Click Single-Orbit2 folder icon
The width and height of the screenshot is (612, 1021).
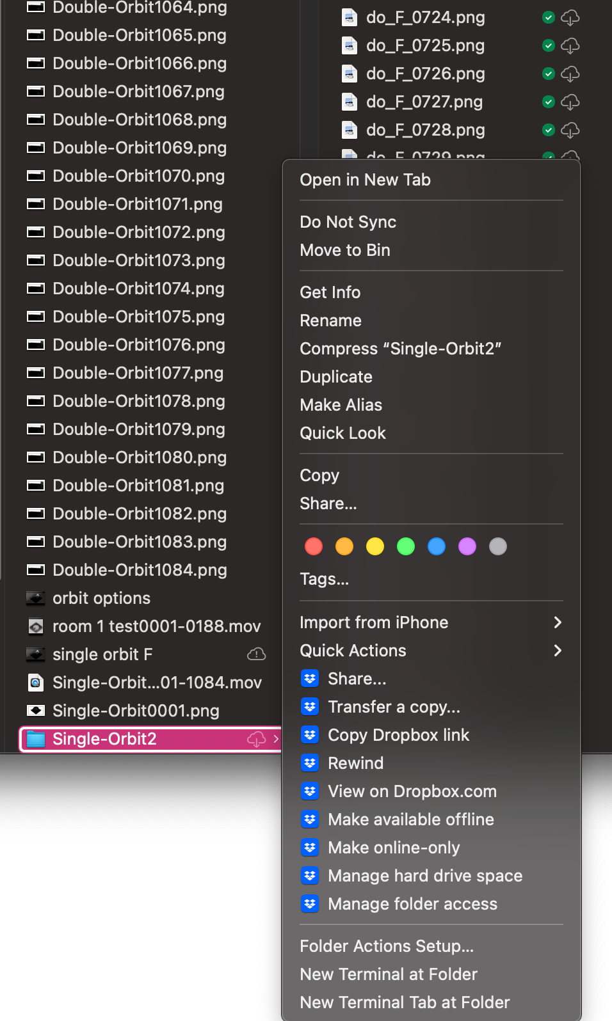coord(36,739)
